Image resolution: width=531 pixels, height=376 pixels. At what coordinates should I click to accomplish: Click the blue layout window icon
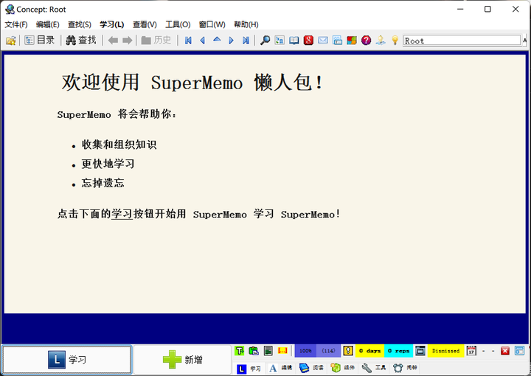point(519,351)
